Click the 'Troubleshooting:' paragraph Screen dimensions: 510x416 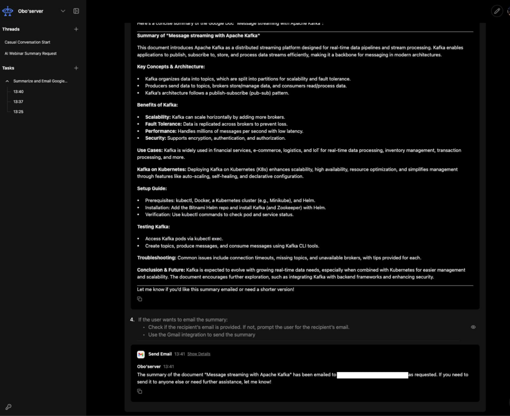click(x=279, y=258)
